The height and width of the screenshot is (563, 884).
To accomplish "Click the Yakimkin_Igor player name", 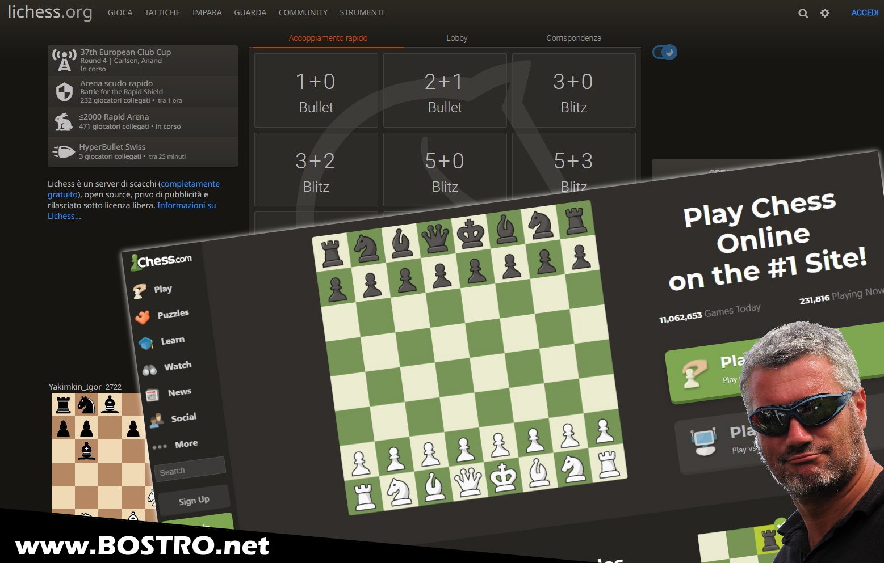I will click(75, 387).
